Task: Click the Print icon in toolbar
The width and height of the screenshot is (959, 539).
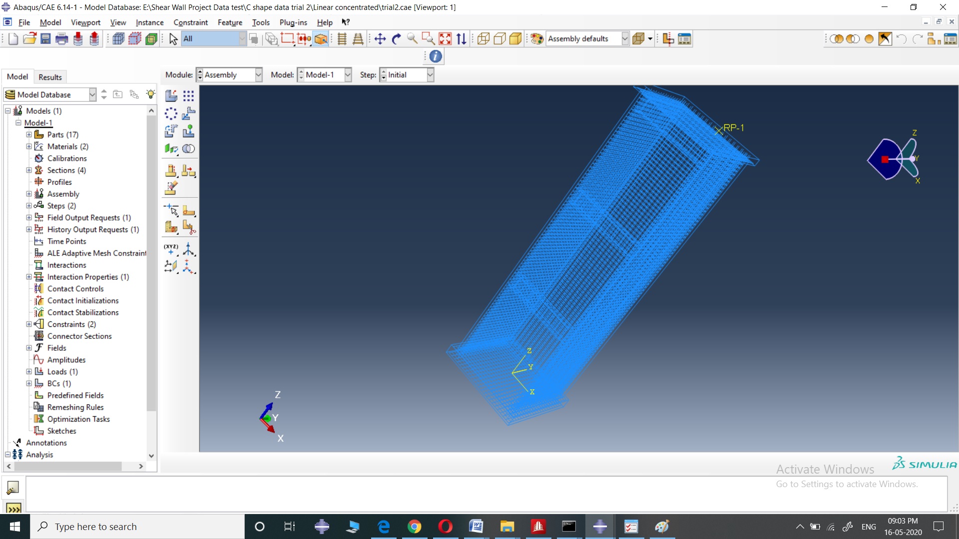Action: (x=62, y=38)
